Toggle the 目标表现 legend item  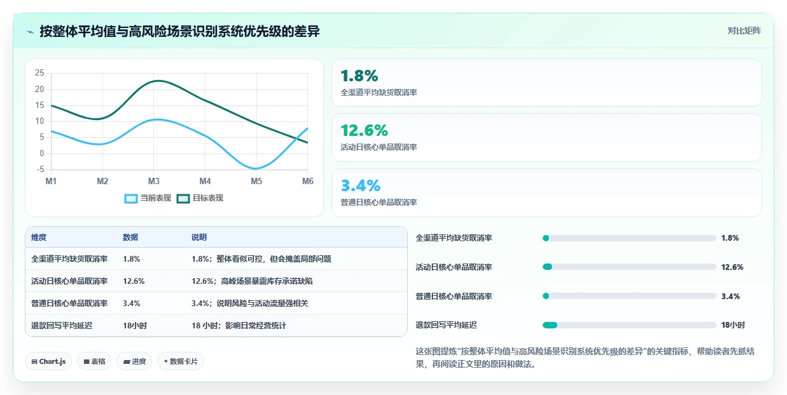[x=200, y=198]
